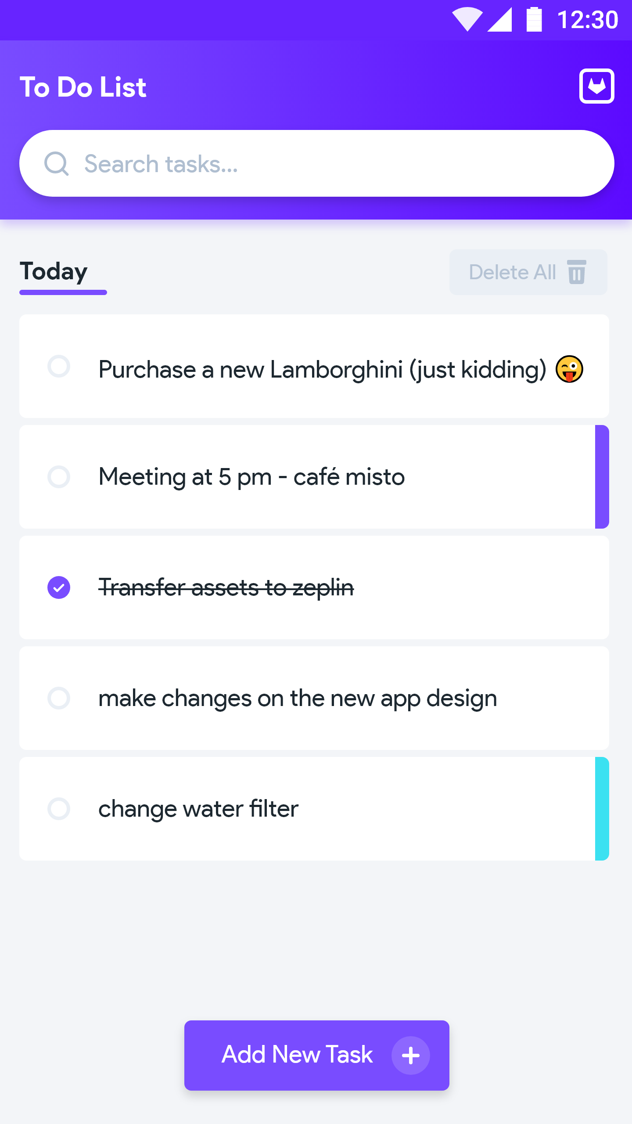Uncheck the Transfer assets to zeplin task
This screenshot has width=632, height=1124.
59,587
